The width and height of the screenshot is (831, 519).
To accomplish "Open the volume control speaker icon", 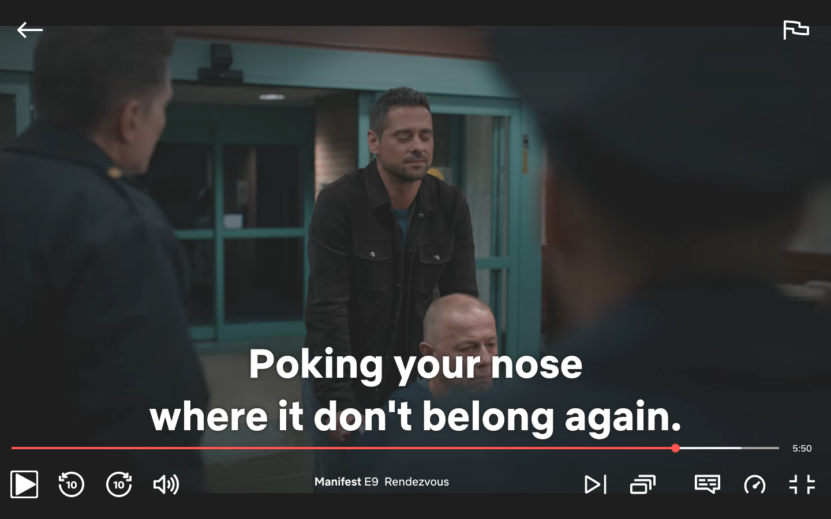I will (166, 484).
